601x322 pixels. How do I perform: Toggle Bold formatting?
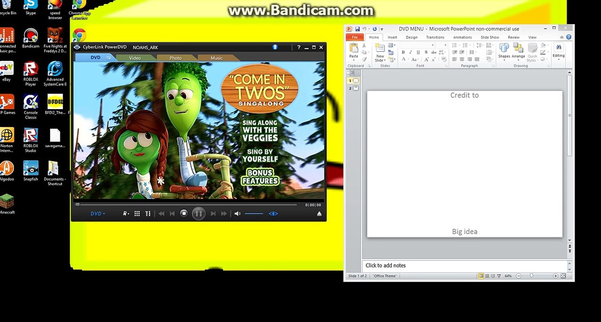point(403,52)
